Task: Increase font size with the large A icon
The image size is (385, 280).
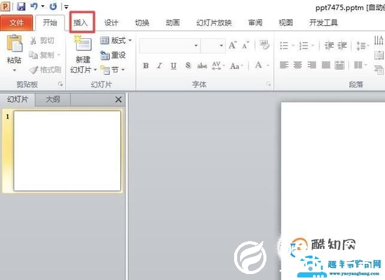Action: [232, 45]
